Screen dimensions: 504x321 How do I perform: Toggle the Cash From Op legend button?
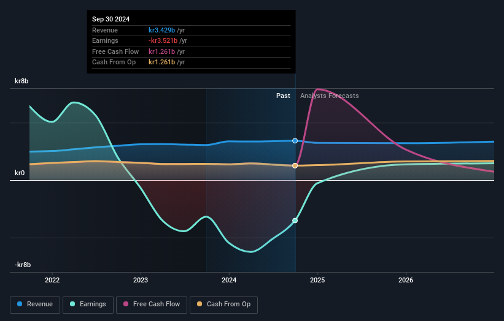[223, 304]
